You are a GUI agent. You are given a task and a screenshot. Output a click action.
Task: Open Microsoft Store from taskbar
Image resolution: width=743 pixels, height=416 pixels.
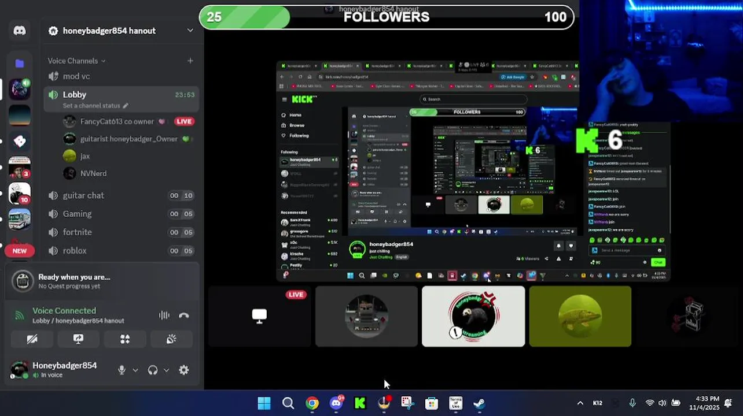(x=432, y=403)
